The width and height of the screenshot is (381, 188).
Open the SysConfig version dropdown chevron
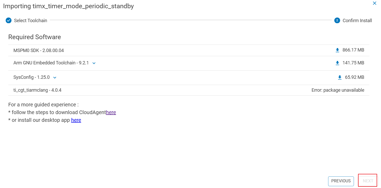[x=55, y=78]
